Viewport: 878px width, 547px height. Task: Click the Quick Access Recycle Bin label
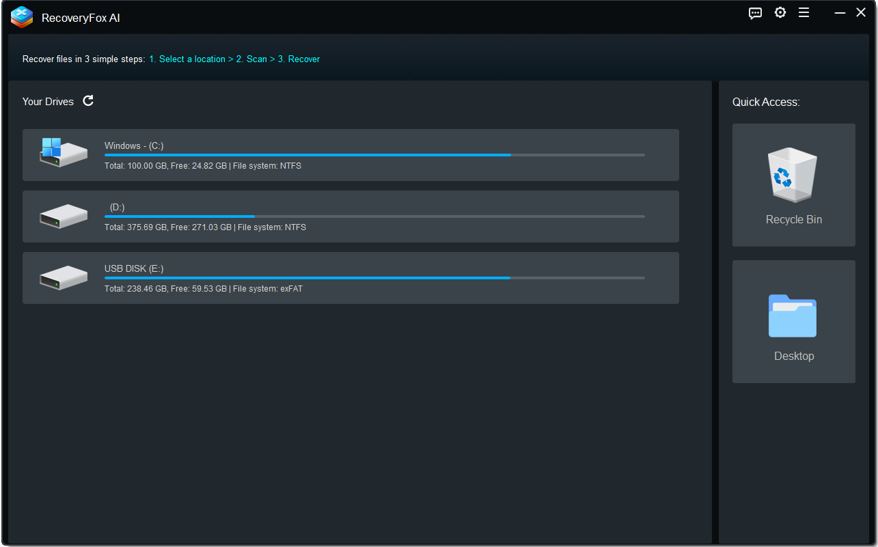point(793,219)
